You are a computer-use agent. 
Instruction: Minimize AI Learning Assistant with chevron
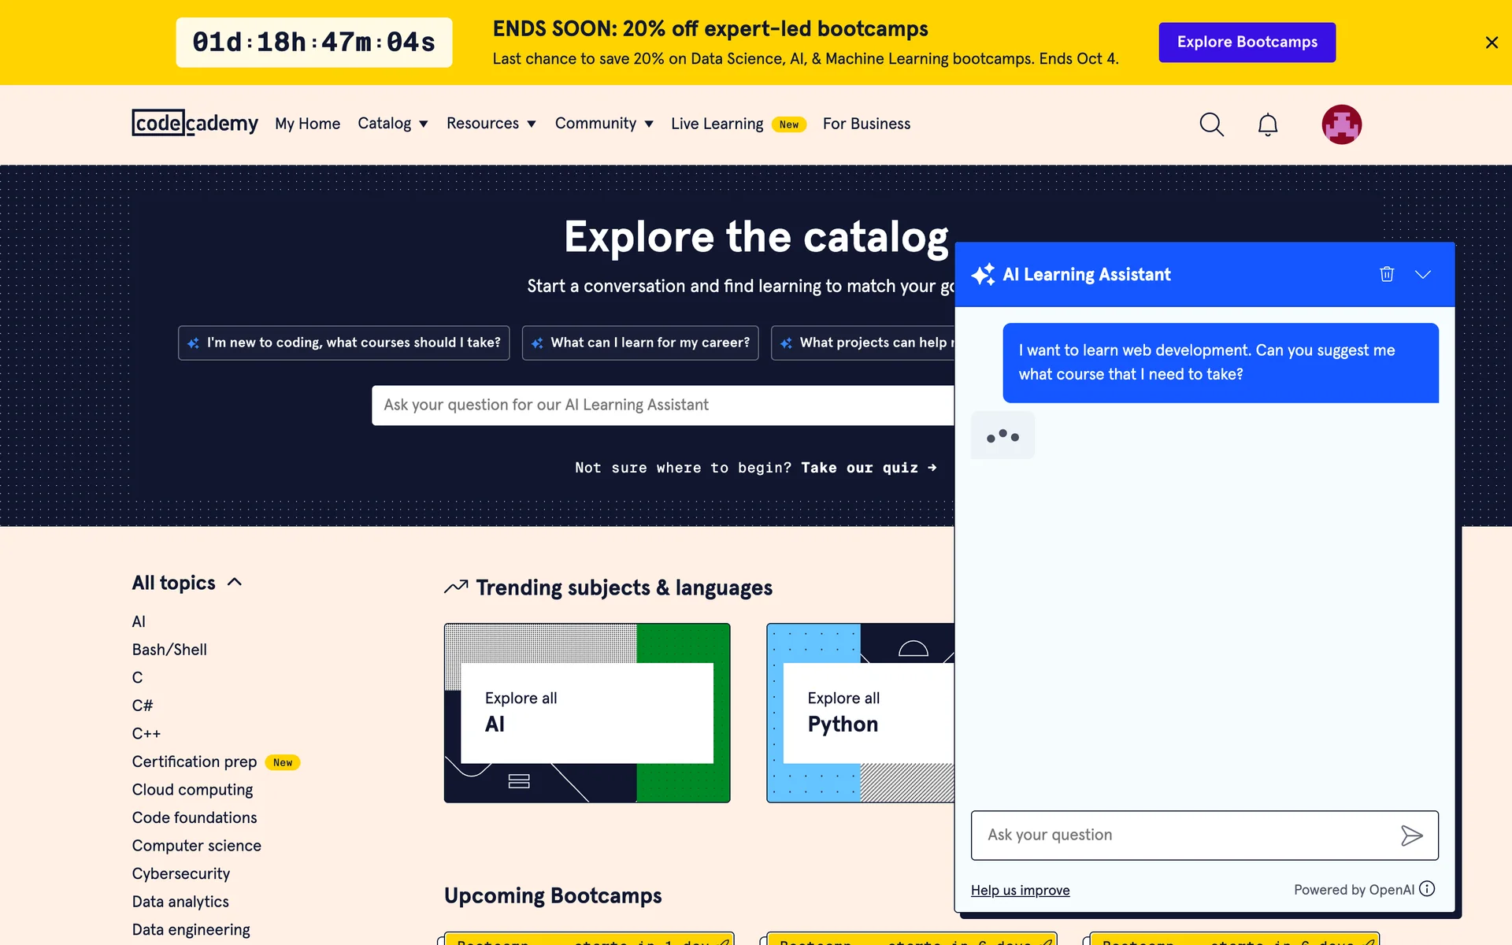point(1422,274)
